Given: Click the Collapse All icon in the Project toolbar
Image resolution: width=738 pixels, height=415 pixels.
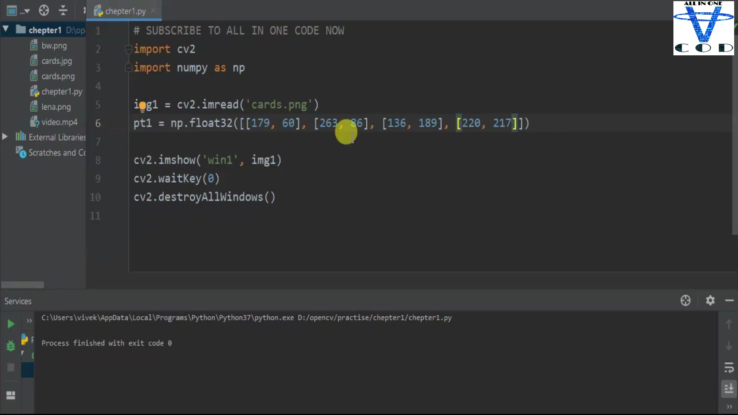Looking at the screenshot, I should pyautogui.click(x=63, y=10).
